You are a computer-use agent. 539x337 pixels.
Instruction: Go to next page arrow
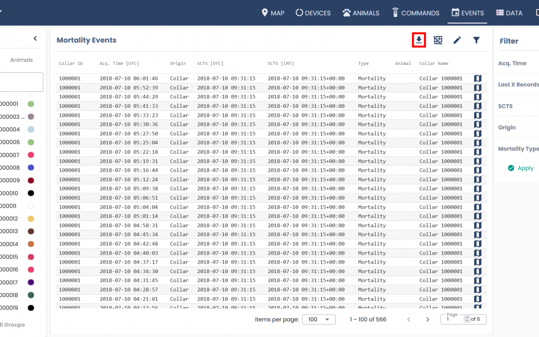[x=427, y=320]
